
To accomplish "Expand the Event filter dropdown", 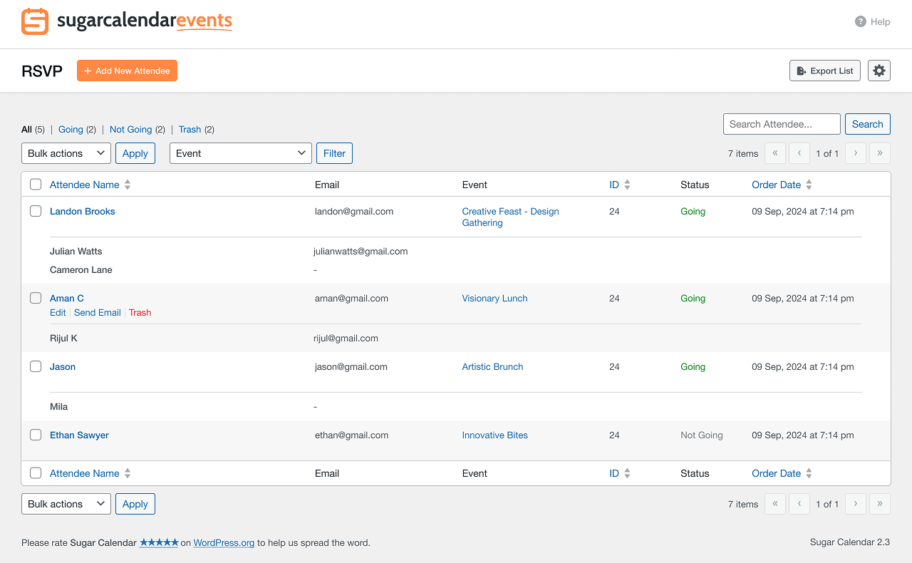I will [x=240, y=153].
